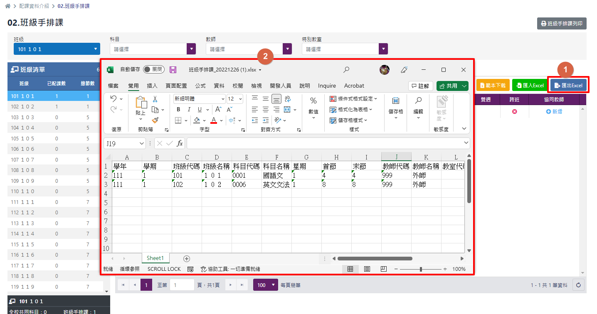Switch to Page Layout view in status bar
The width and height of the screenshot is (597, 314).
pyautogui.click(x=367, y=269)
